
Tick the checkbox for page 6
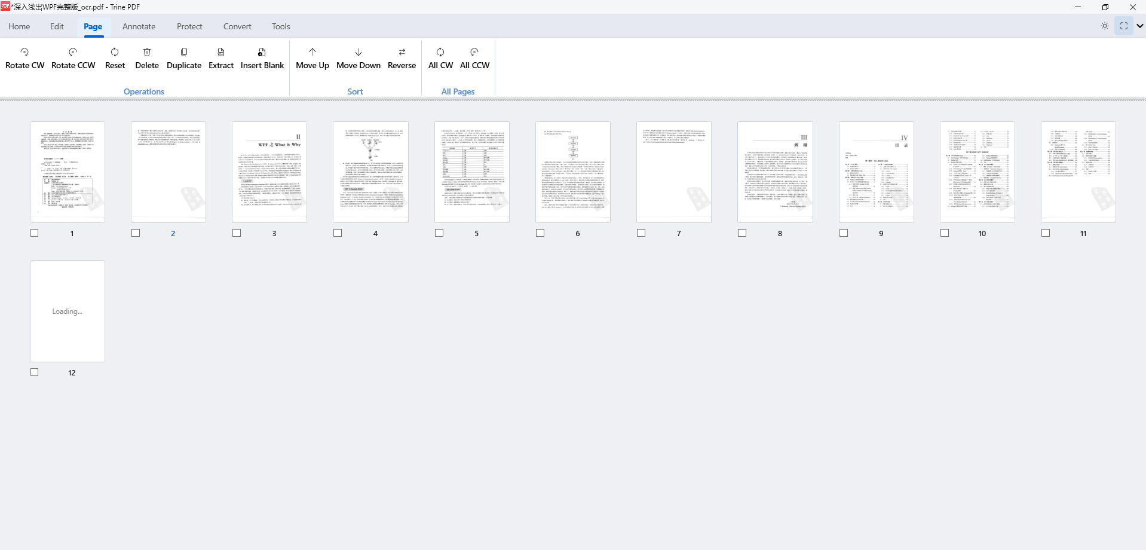pos(540,233)
